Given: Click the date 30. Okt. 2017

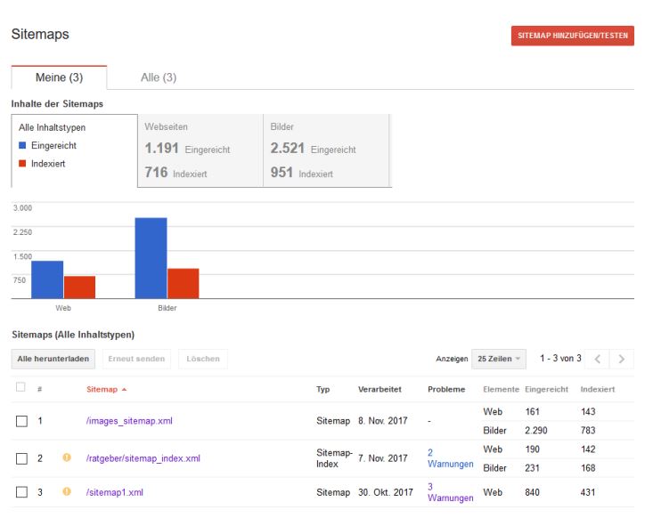Looking at the screenshot, I should [x=386, y=492].
